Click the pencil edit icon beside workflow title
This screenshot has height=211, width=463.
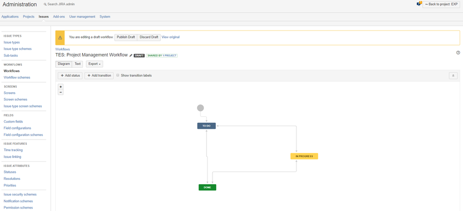[131, 56]
